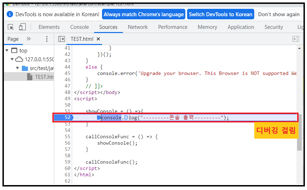The height and width of the screenshot is (190, 307).
Task: Click the top frame window icon
Action: point(14,51)
